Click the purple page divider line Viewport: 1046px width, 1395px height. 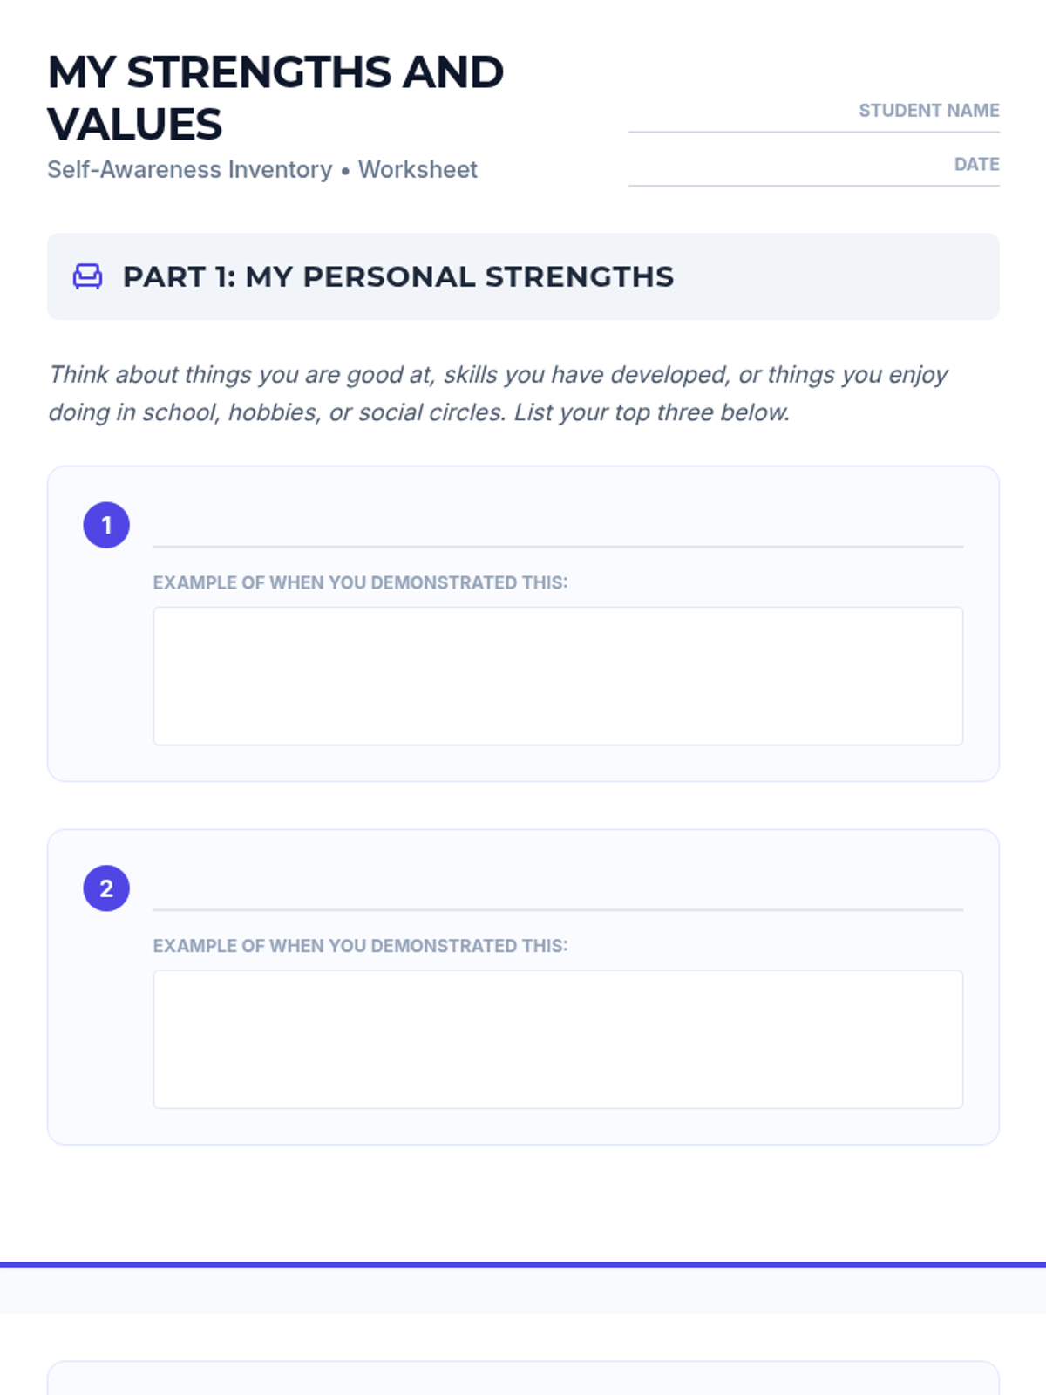click(523, 1264)
